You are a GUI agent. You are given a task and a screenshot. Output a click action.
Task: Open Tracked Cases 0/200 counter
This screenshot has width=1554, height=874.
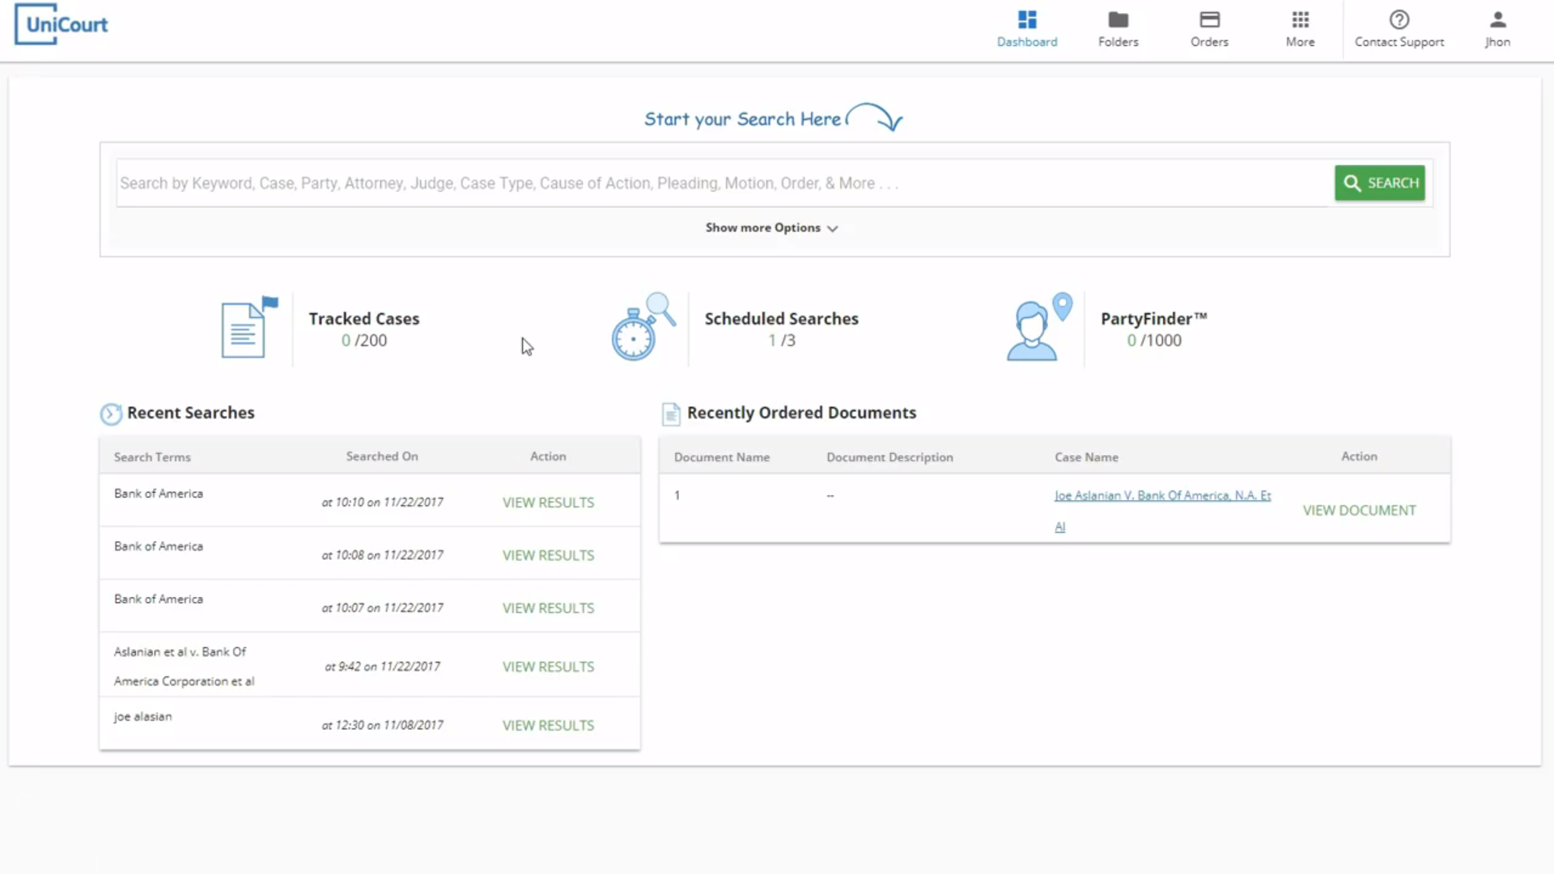364,341
